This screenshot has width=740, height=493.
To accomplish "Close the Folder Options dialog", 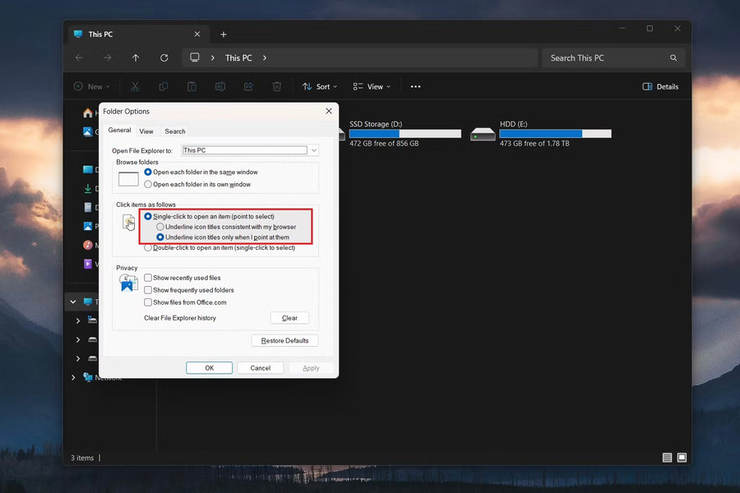I will click(329, 111).
